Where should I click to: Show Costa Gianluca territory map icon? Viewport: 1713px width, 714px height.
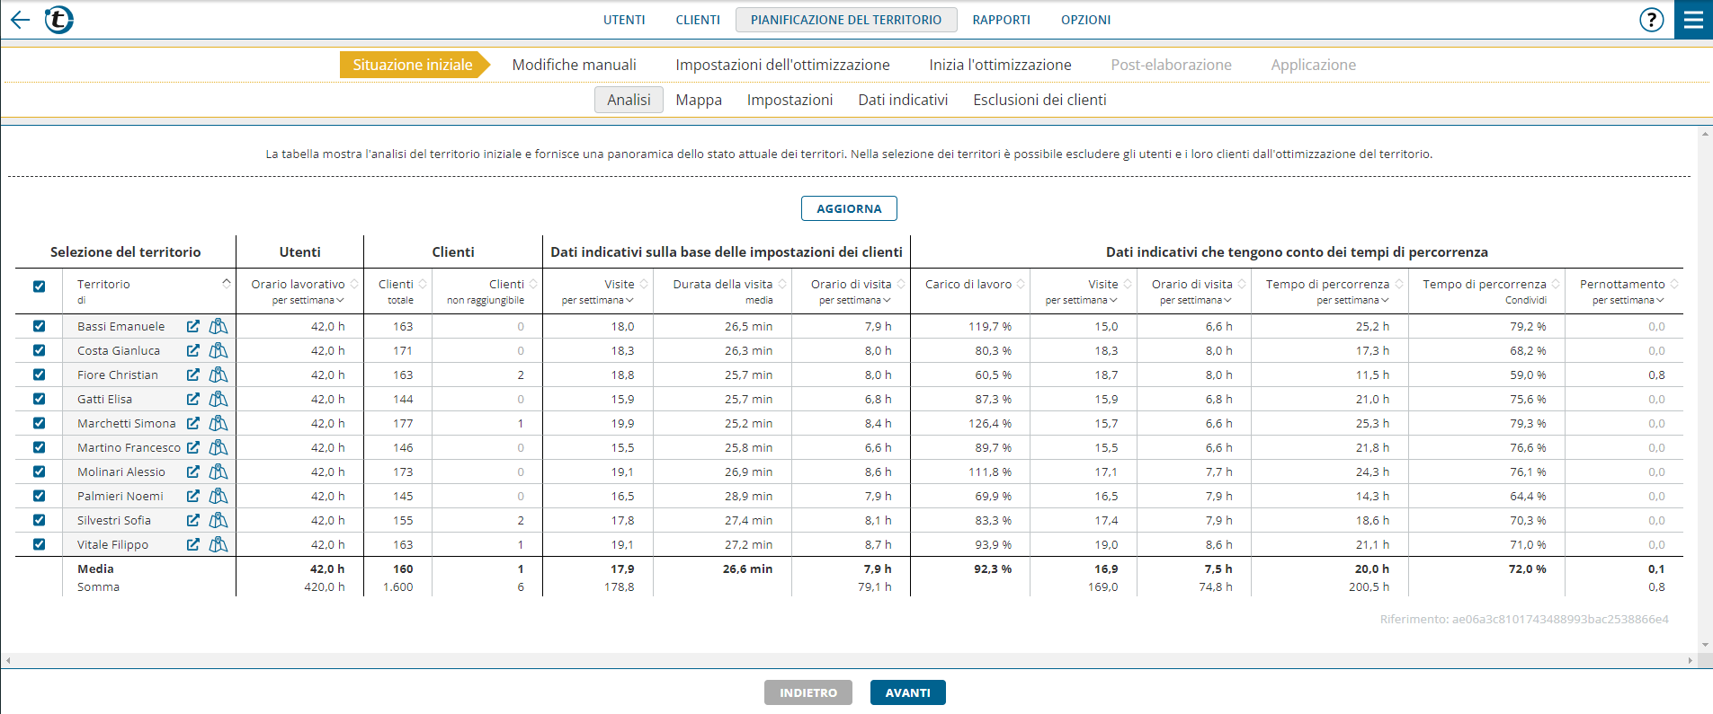pos(219,350)
